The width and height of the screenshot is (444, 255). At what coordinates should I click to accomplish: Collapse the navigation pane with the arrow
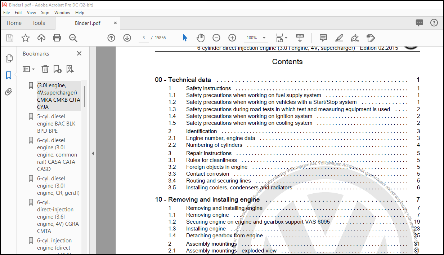pos(93,153)
